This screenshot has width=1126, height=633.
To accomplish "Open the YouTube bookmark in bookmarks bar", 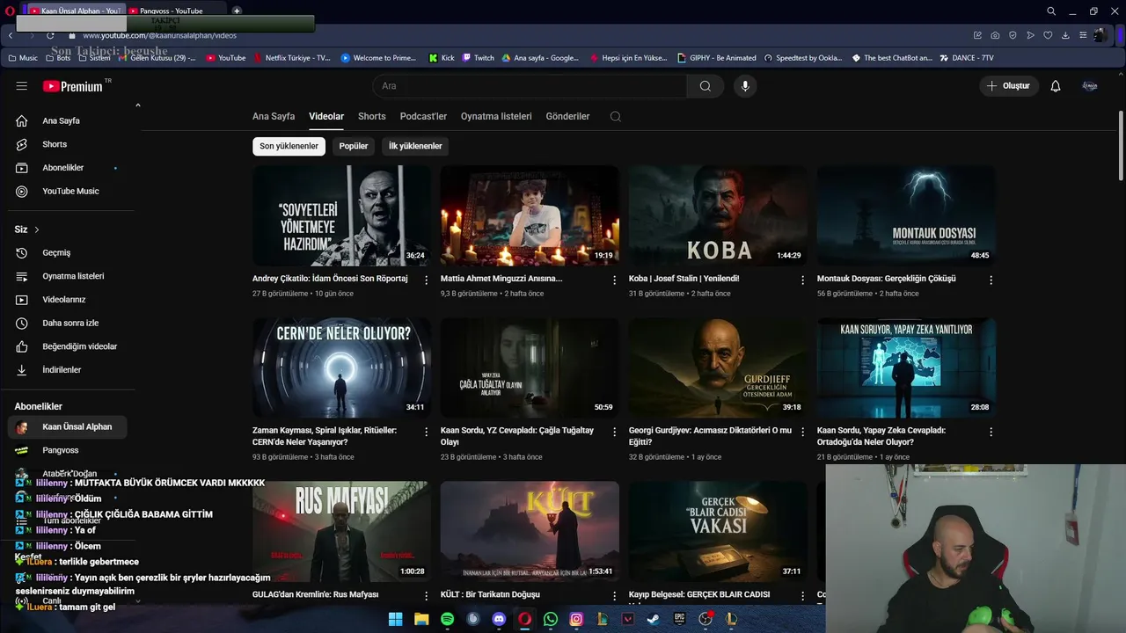I will [x=226, y=58].
